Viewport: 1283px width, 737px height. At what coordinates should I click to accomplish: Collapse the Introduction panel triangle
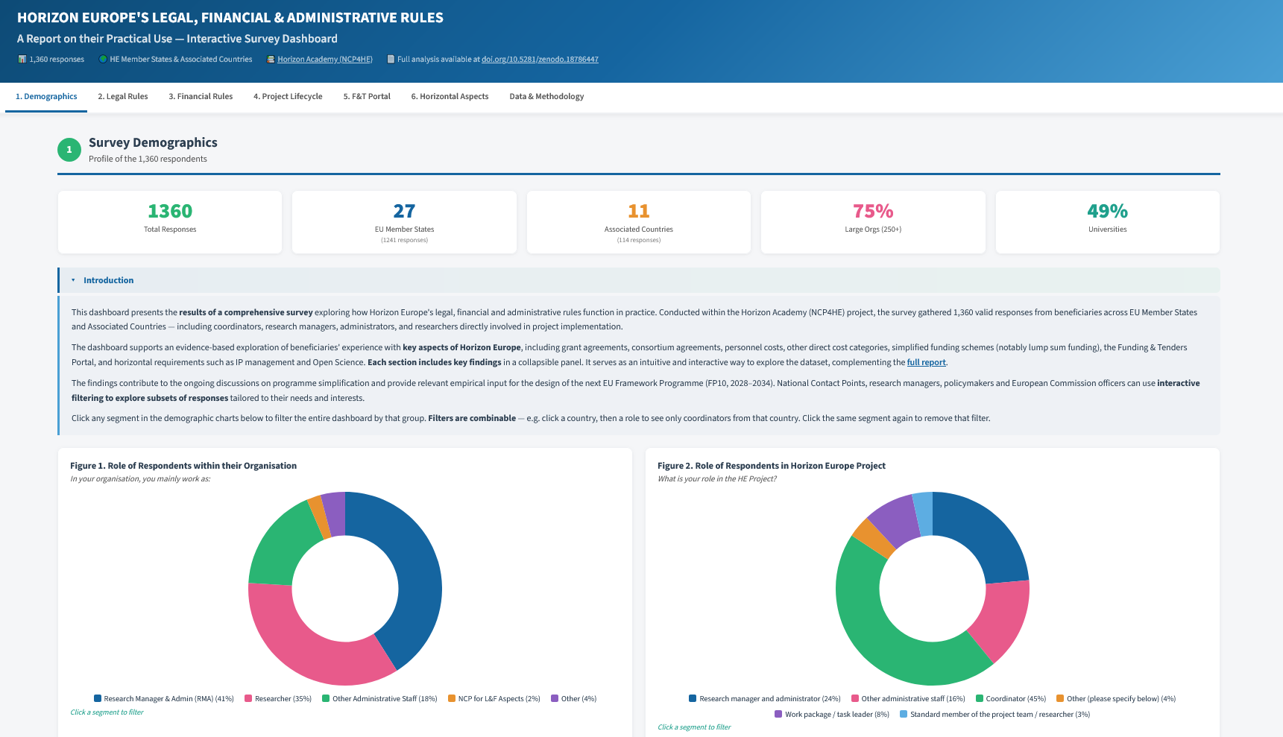[73, 280]
